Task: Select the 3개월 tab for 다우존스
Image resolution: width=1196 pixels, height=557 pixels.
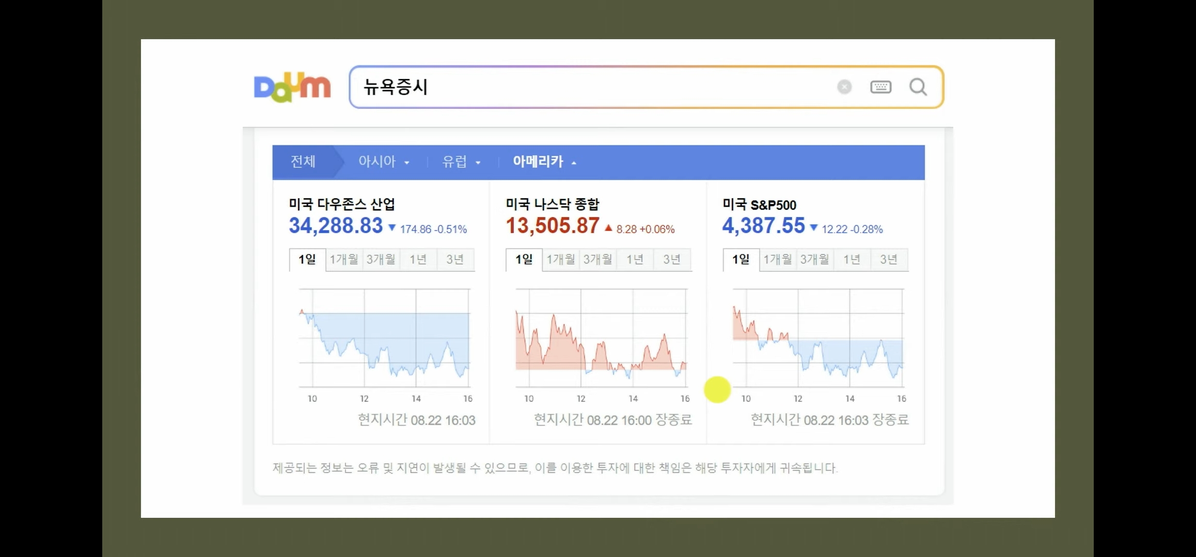Action: pos(381,259)
